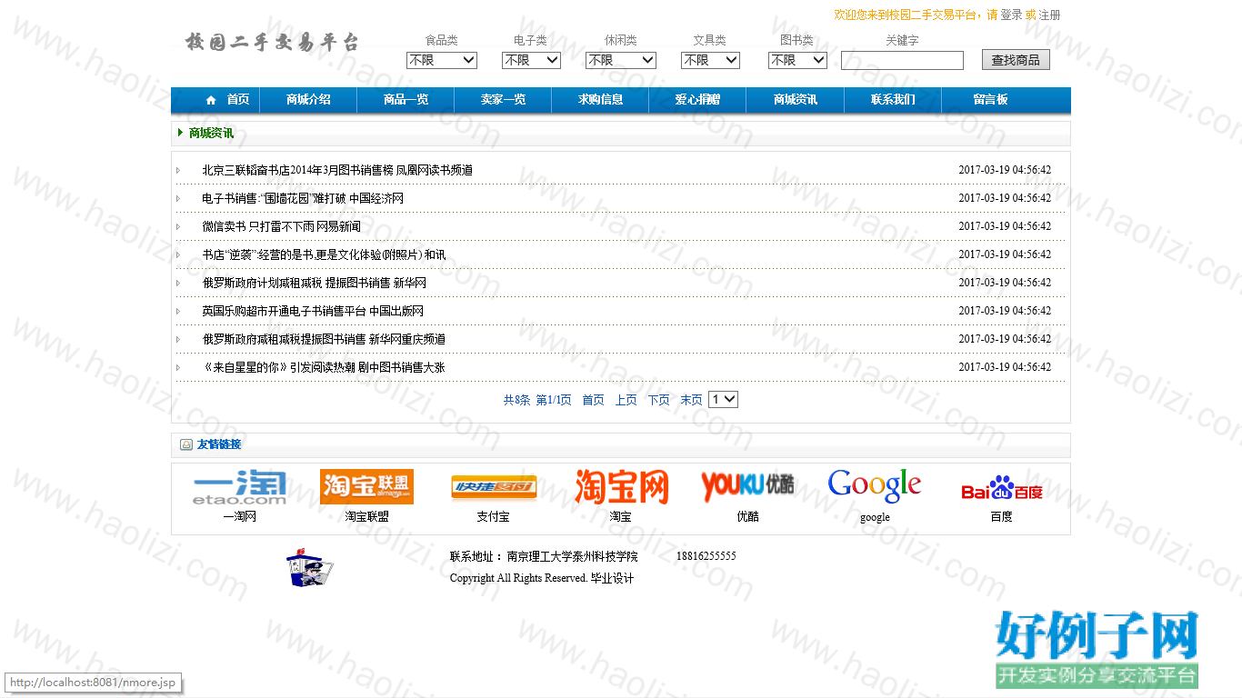Screen dimensions: 1242x698
Task: Click the 支付宝 Alipay logo
Action: pyautogui.click(x=494, y=488)
